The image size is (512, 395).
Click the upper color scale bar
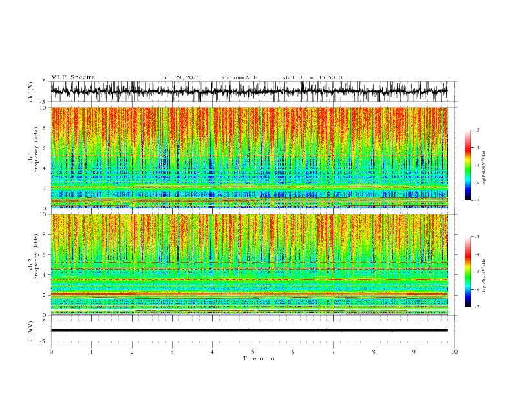pyautogui.click(x=468, y=165)
